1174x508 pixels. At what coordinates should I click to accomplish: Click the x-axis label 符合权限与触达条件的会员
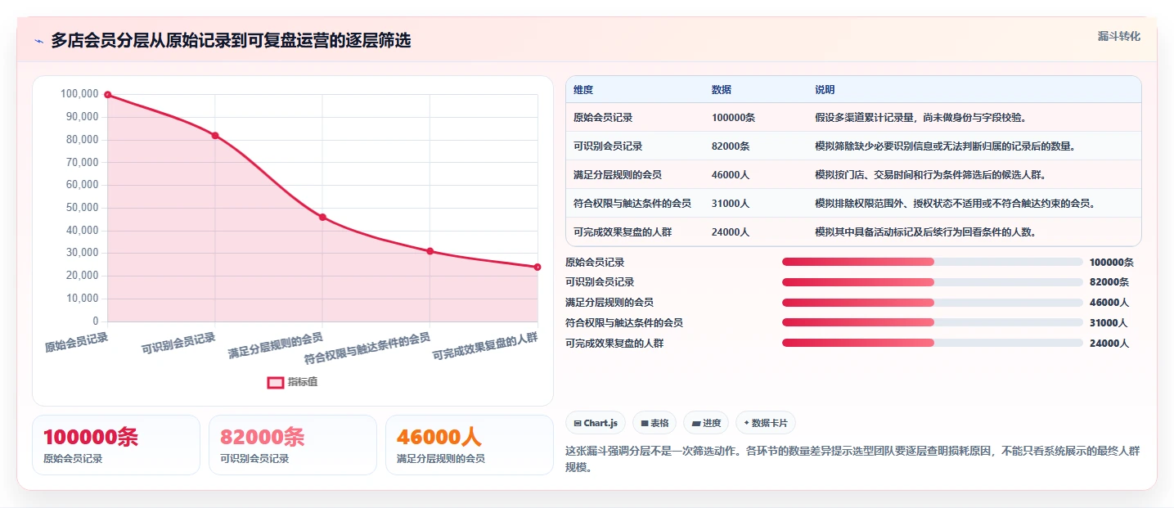point(367,348)
